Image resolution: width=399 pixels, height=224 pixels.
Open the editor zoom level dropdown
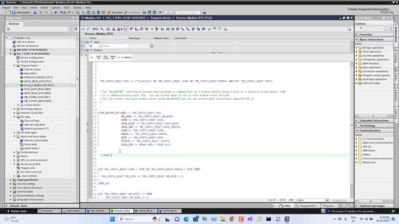point(327,200)
